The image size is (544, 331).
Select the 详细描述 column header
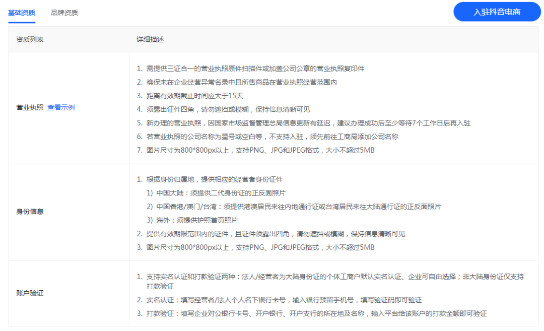pyautogui.click(x=151, y=37)
